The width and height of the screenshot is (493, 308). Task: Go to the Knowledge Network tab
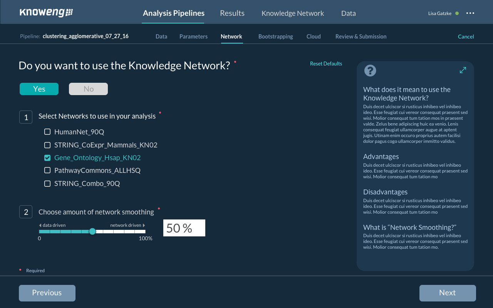(292, 13)
